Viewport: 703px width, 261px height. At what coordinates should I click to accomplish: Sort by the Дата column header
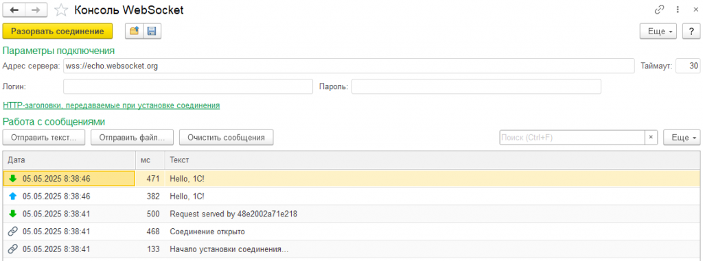point(69,160)
